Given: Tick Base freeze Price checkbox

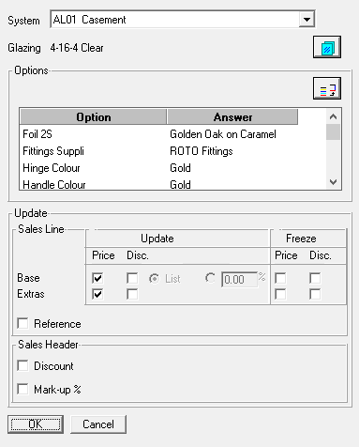Looking at the screenshot, I should coord(280,278).
